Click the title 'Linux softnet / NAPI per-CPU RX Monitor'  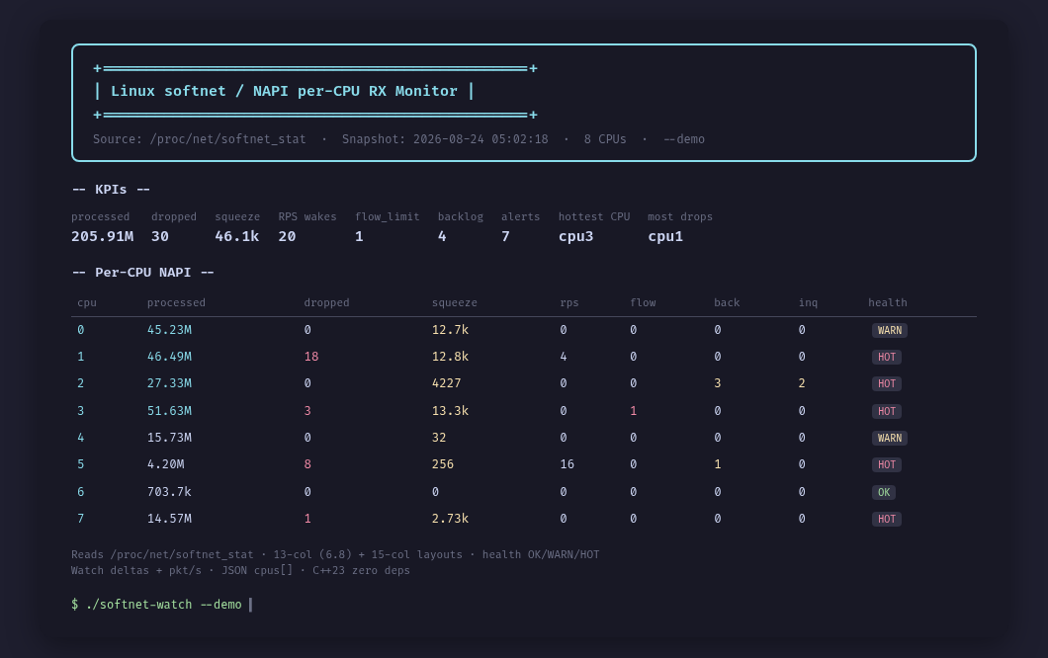[x=284, y=91]
